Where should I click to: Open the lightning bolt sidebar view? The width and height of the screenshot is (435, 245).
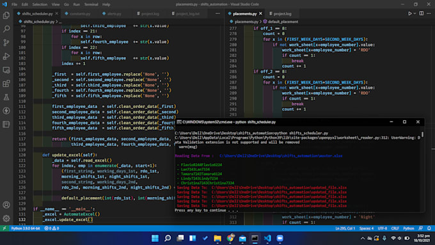pos(6,111)
